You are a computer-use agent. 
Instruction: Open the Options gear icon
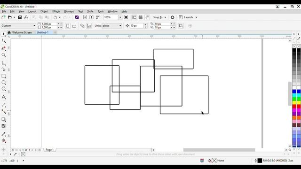(173, 17)
